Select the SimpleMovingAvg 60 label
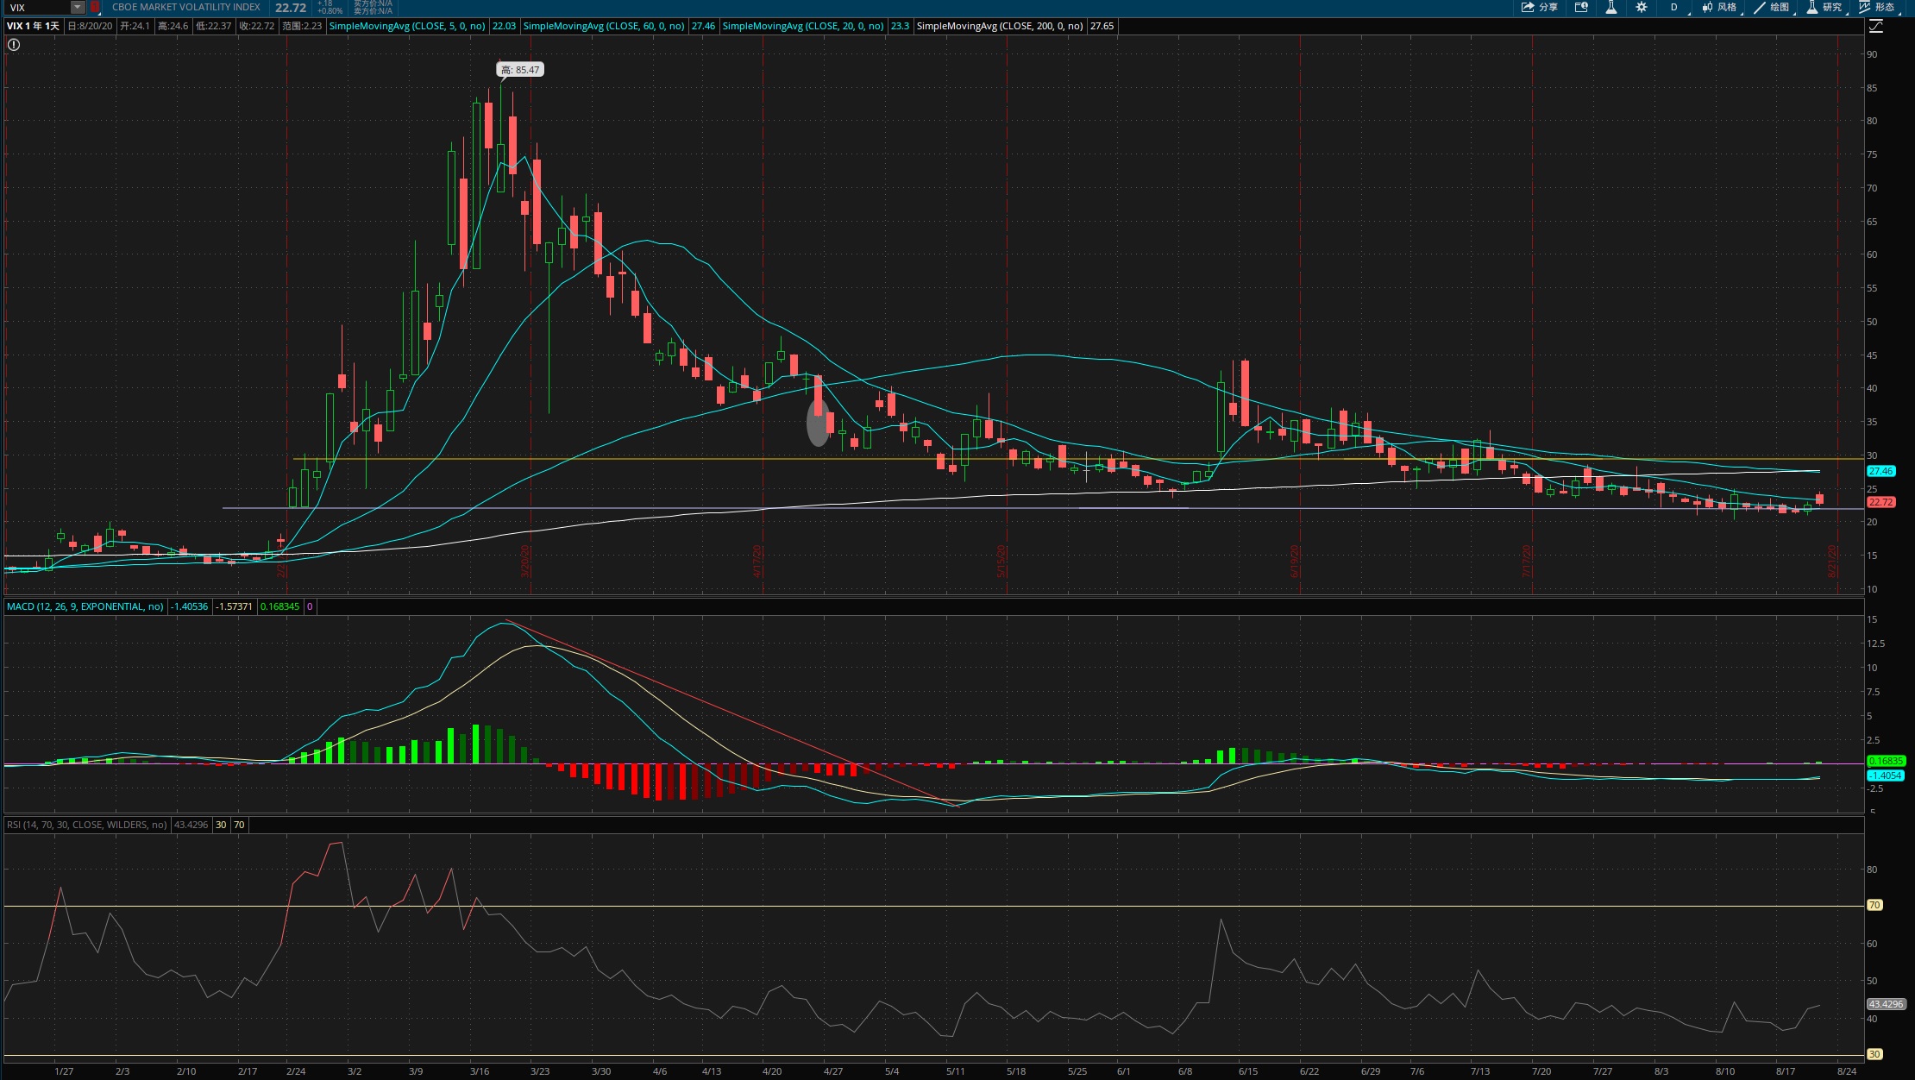The image size is (1915, 1080). [x=604, y=26]
